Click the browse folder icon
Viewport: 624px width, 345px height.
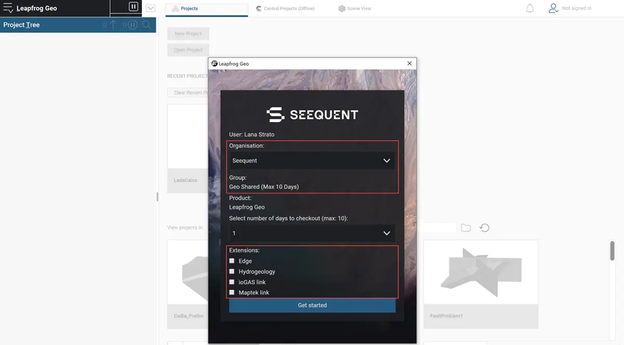point(466,228)
